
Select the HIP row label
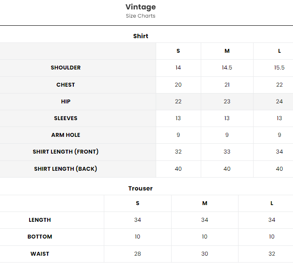66,102
